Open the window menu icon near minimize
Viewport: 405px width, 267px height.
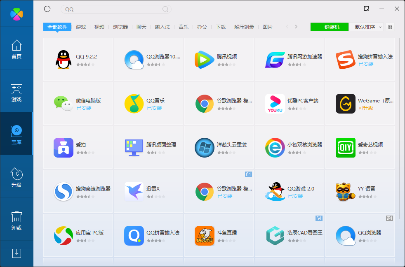point(366,9)
